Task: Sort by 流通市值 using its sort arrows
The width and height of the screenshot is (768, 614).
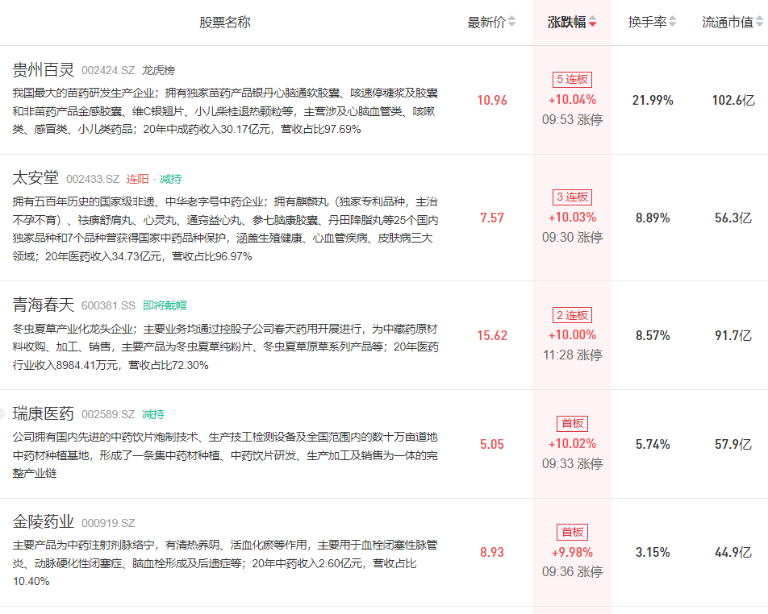Action: coord(760,22)
